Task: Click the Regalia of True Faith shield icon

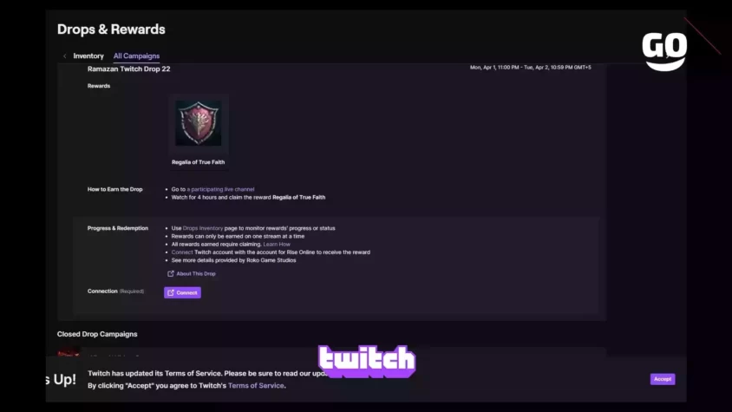Action: click(199, 123)
